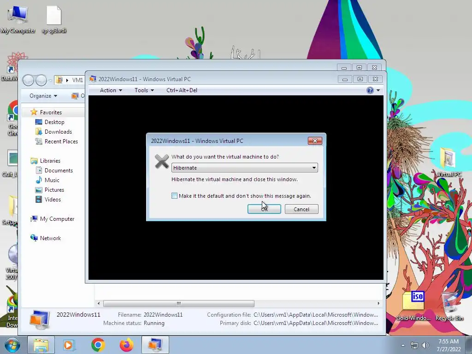Open the Windows Start button
The height and width of the screenshot is (354, 472).
[x=12, y=345]
